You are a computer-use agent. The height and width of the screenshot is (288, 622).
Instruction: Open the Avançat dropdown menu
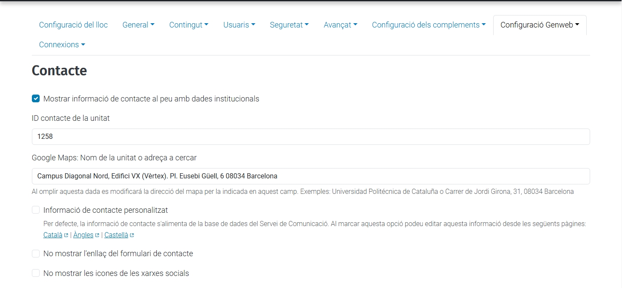[340, 25]
